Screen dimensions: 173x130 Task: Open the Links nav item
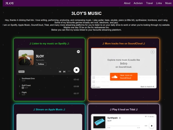point(159,3)
